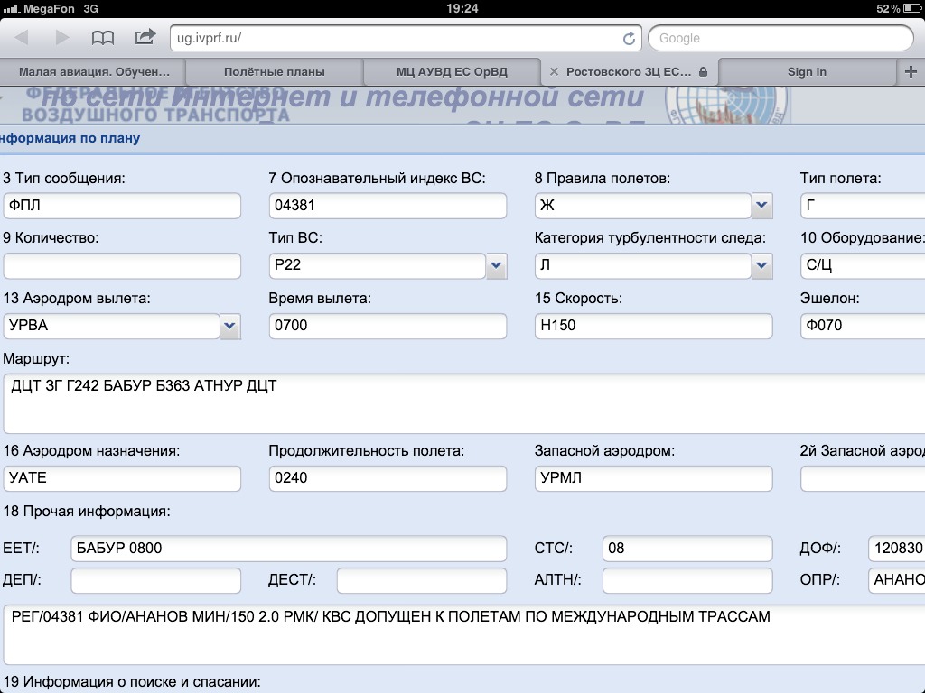The height and width of the screenshot is (693, 925).
Task: Click the Время вылета field with 0700
Action: 388,326
